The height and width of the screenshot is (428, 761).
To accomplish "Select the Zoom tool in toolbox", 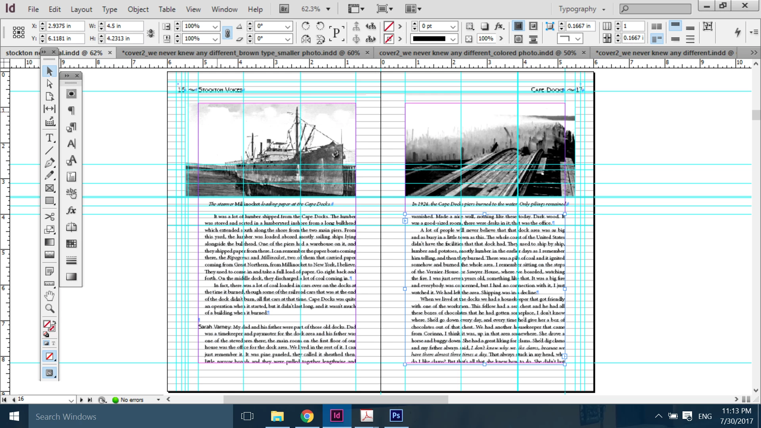I will tap(49, 308).
